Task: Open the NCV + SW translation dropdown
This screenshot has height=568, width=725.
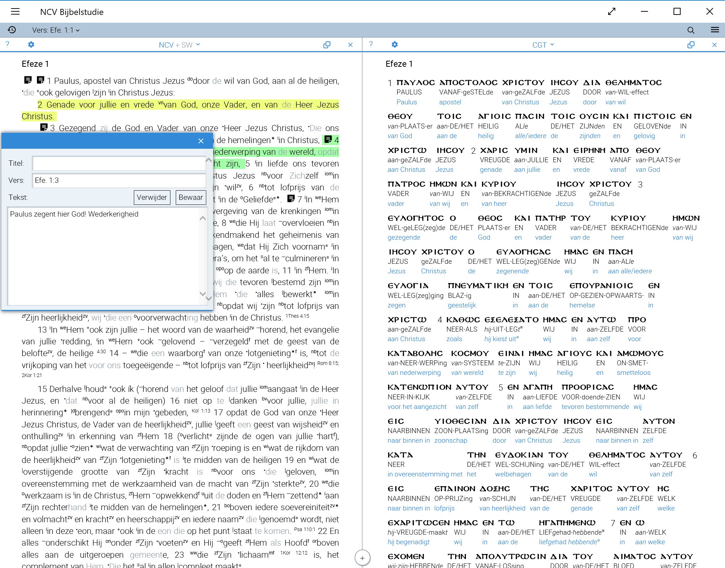Action: (x=179, y=45)
